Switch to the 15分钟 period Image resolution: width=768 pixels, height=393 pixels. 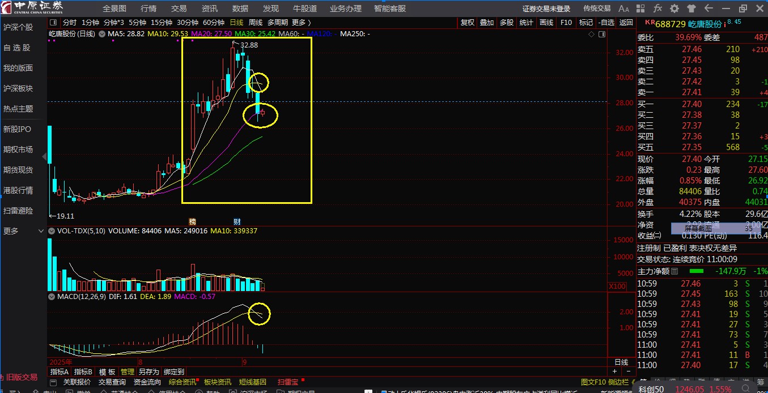tap(162, 23)
